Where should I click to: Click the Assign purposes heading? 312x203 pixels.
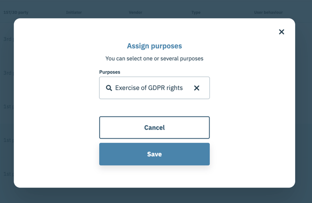pyautogui.click(x=154, y=46)
